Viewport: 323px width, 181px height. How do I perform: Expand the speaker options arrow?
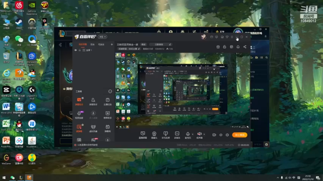(204, 134)
